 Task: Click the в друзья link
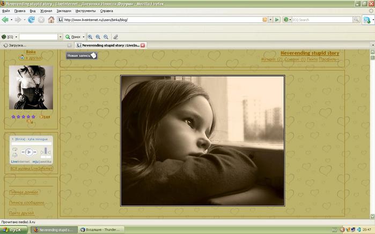coord(33,58)
